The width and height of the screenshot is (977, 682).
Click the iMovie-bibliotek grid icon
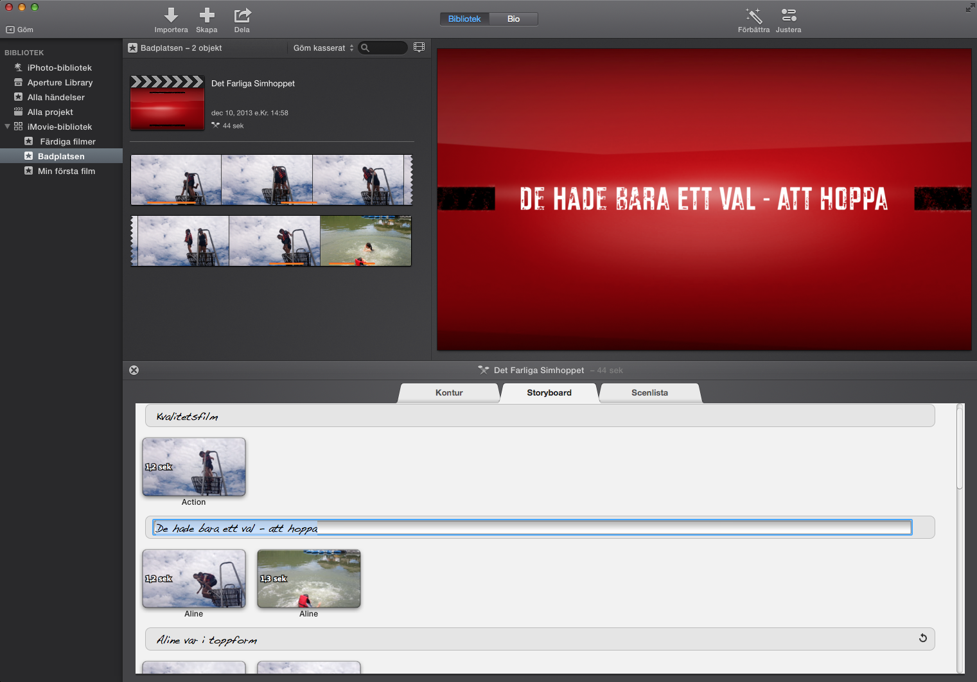click(x=18, y=127)
